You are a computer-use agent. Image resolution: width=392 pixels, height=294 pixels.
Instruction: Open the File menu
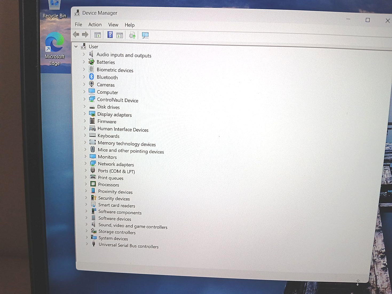tap(78, 24)
